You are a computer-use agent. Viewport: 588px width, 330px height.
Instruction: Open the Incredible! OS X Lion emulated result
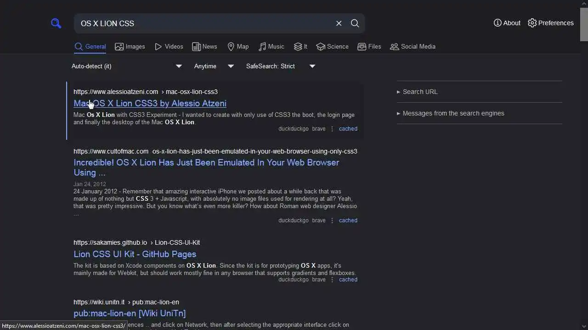pyautogui.click(x=206, y=167)
